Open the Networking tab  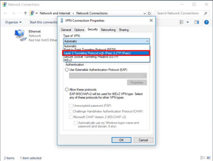(108, 30)
